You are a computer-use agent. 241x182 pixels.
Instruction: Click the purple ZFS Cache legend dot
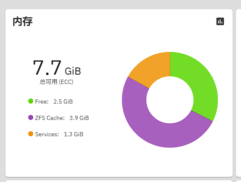[x=31, y=117]
